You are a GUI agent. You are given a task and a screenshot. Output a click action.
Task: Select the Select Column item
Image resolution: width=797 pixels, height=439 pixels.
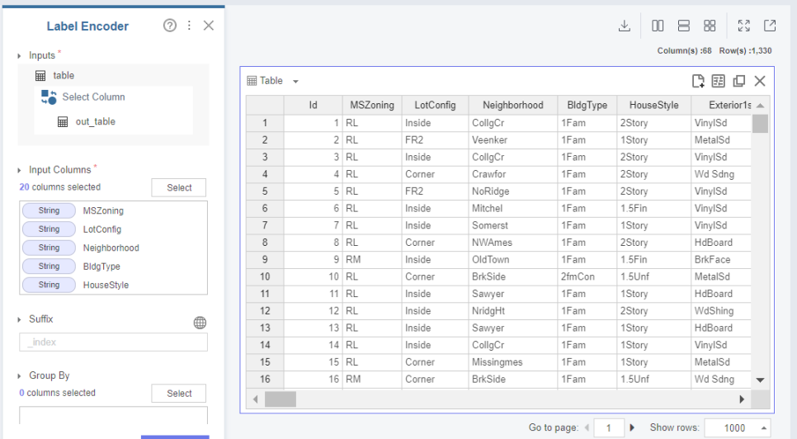tap(93, 97)
